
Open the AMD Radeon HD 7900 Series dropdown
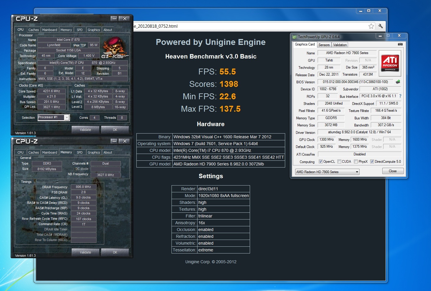[327, 172]
